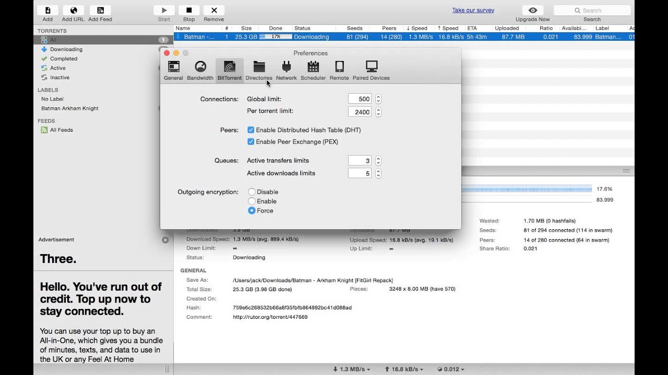Open the Scheduler preferences pane

[x=313, y=71]
